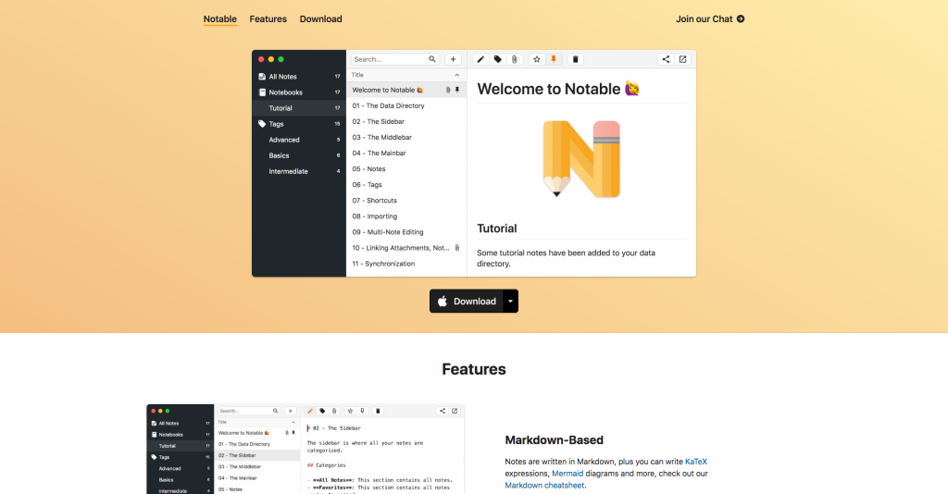The height and width of the screenshot is (494, 948).
Task: Select note '05 - Notes' in the large preview
Action: click(407, 168)
